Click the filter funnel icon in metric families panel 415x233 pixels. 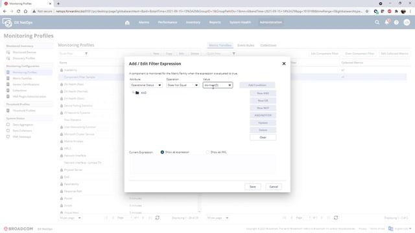coord(233,54)
